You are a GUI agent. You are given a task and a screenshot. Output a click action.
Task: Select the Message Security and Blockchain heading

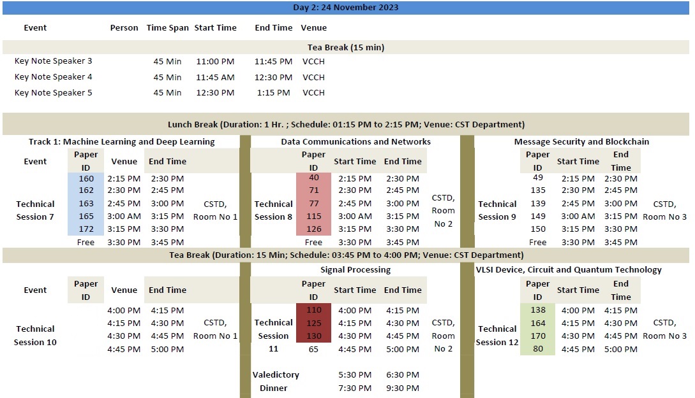pos(581,141)
